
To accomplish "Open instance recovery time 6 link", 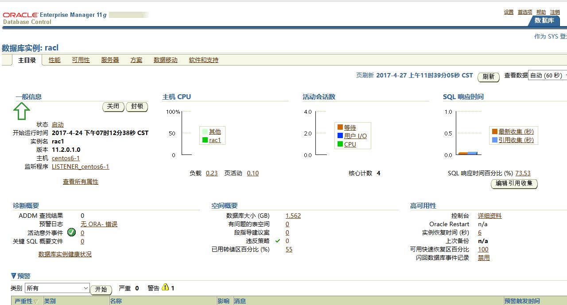I will coord(480,232).
